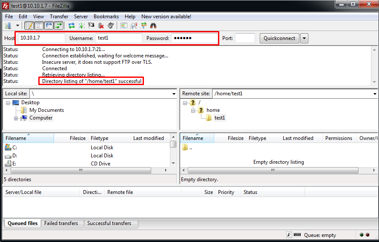
Task: Select Desktop in the local tree
Action: (30, 102)
